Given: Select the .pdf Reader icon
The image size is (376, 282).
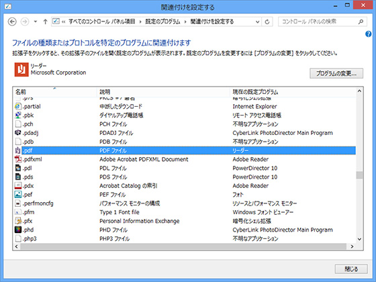Looking at the screenshot, I should 17,150.
